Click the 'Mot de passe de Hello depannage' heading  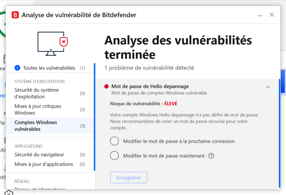coord(150,86)
